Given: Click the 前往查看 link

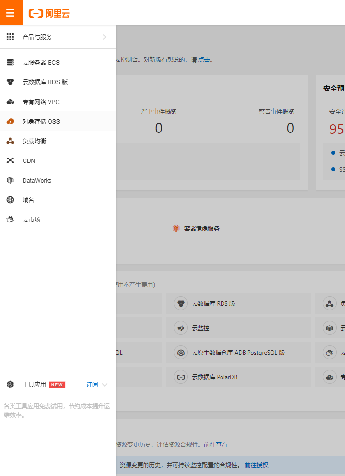Looking at the screenshot, I should click(216, 445).
